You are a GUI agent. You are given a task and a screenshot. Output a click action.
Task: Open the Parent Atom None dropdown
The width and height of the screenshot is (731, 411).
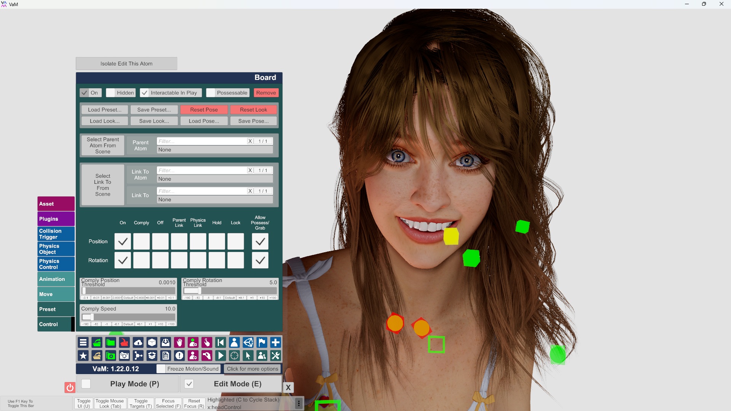tap(215, 150)
